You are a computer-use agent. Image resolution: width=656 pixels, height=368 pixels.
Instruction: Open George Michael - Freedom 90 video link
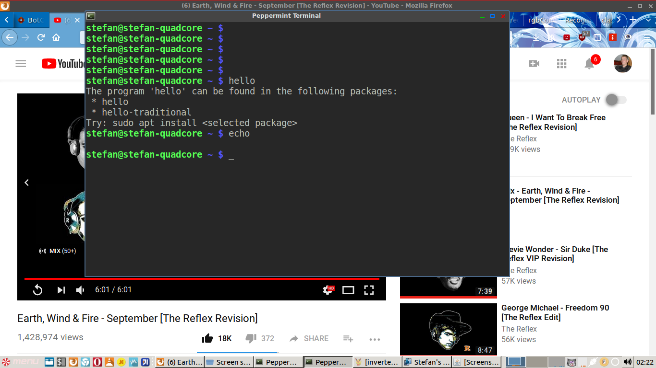coord(555,312)
